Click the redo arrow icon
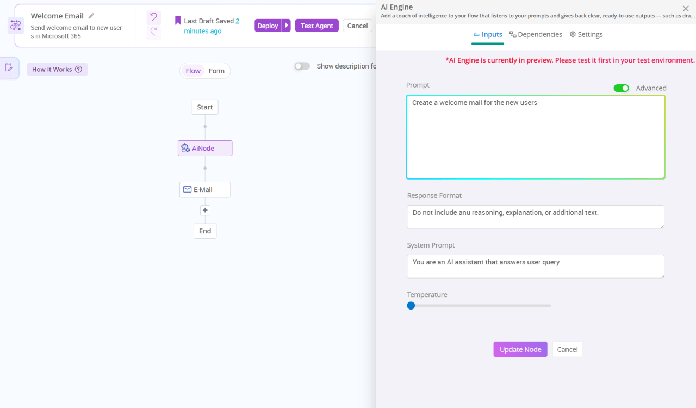Viewport: 696px width, 408px height. coord(153,31)
